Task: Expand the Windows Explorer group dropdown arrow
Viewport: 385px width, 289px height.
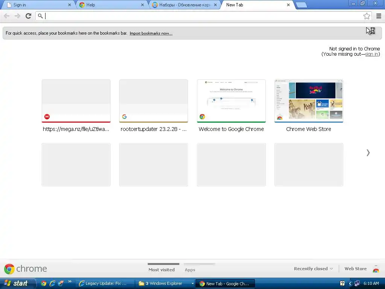Action: 192,283
